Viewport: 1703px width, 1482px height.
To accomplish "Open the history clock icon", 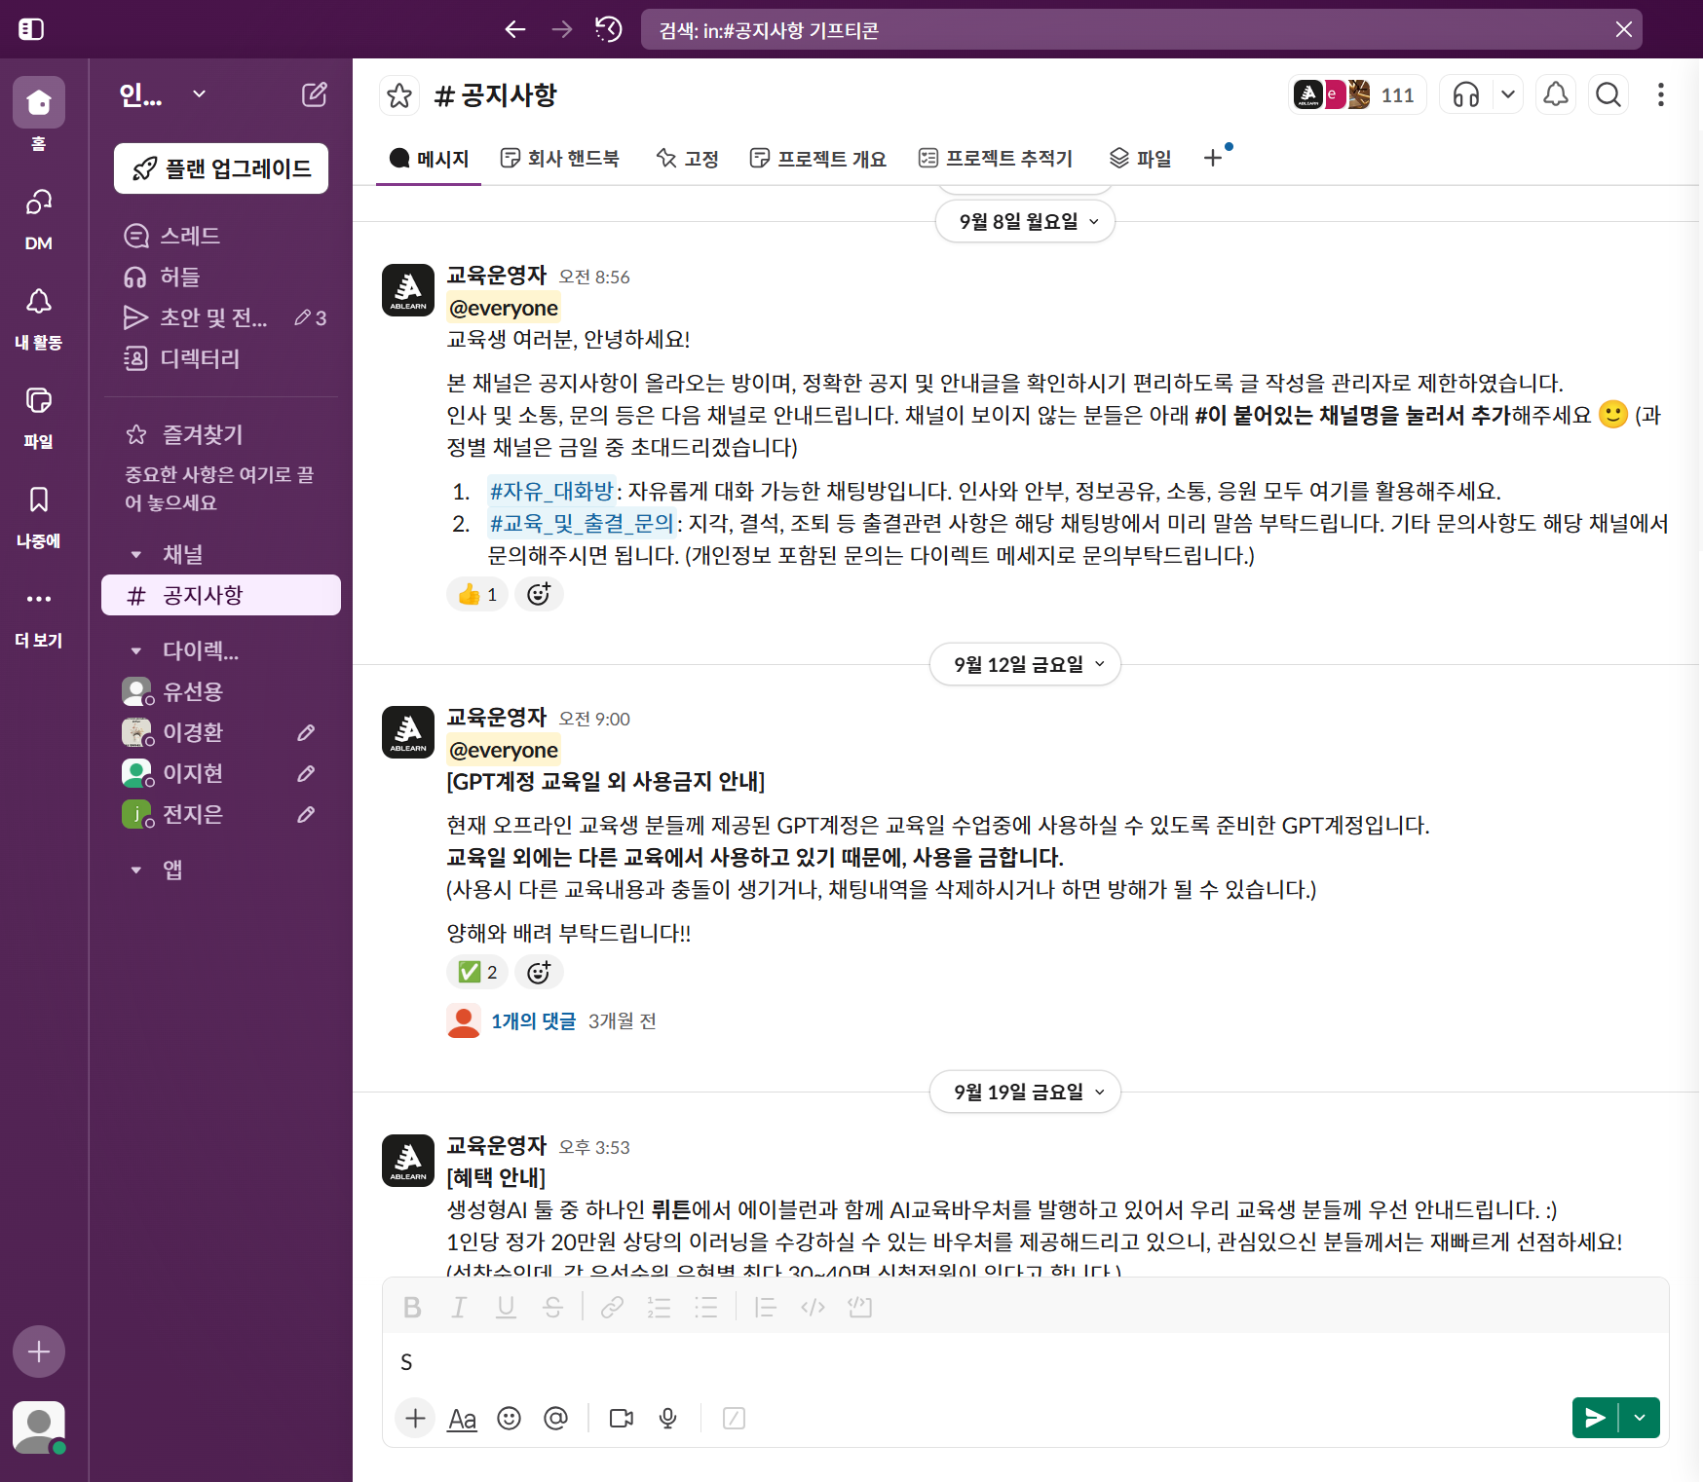I will point(609,29).
